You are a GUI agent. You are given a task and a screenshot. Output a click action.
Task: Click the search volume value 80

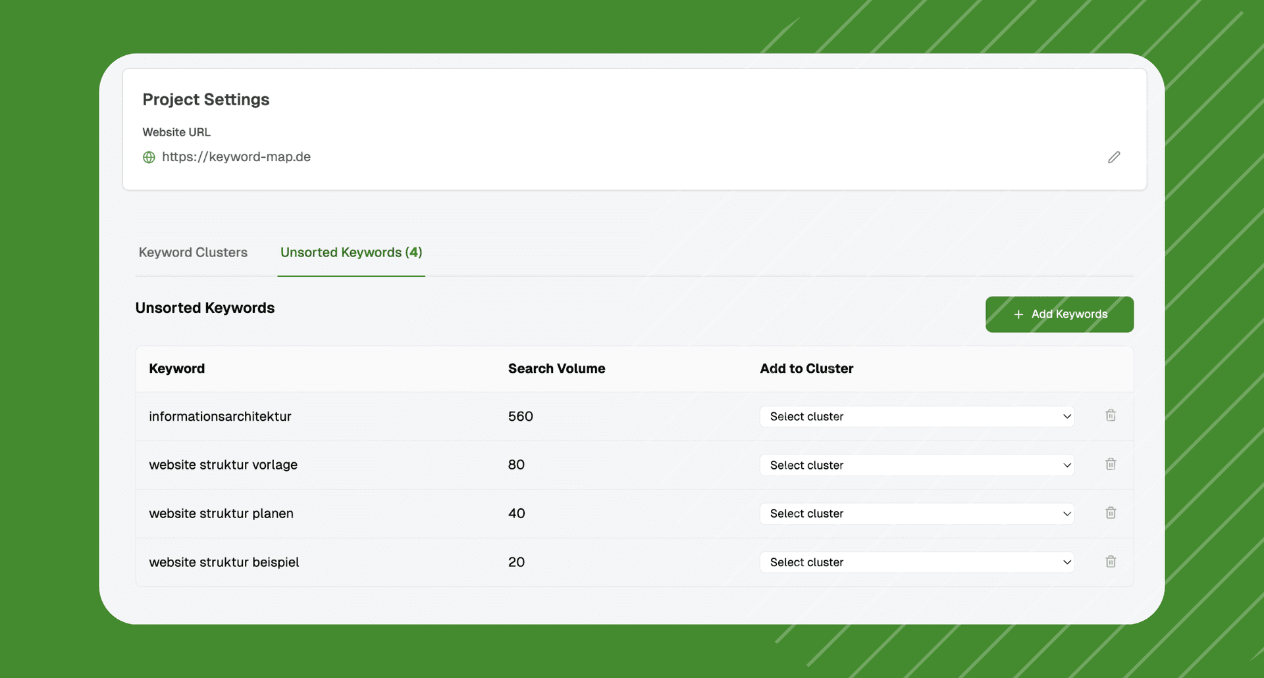click(516, 465)
